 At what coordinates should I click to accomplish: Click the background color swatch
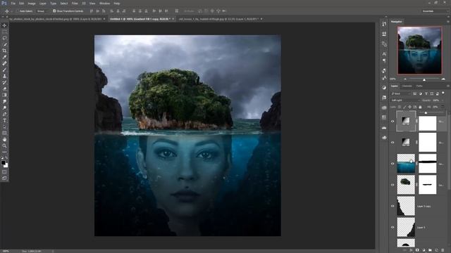[x=6, y=165]
